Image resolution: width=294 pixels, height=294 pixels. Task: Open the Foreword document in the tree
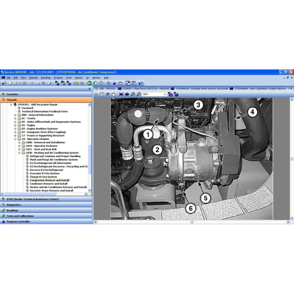[x=27, y=108]
